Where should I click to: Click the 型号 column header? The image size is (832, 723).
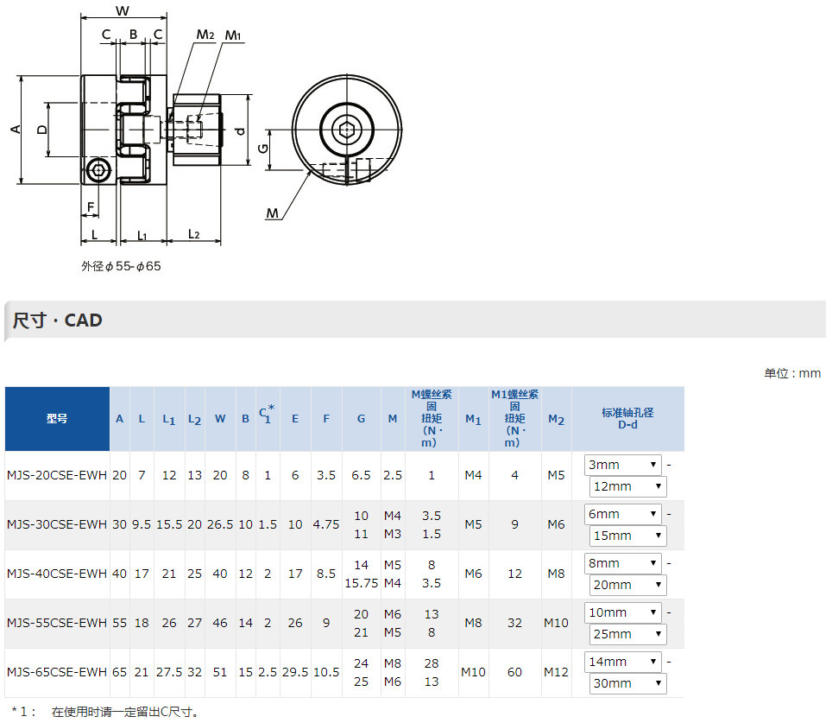[57, 419]
